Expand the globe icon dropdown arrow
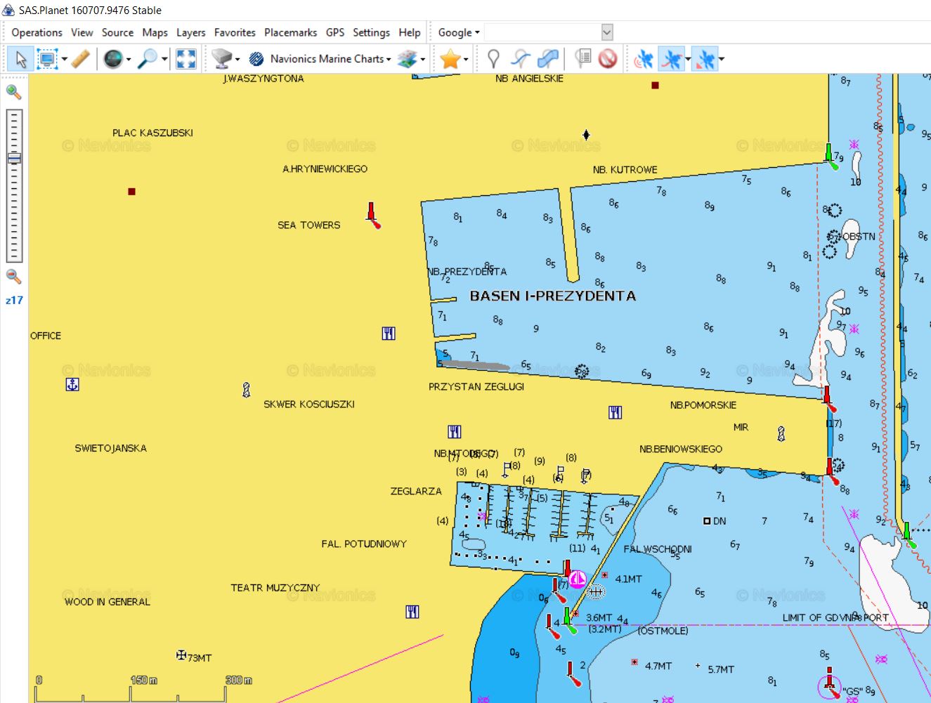The image size is (931, 703). point(129,59)
